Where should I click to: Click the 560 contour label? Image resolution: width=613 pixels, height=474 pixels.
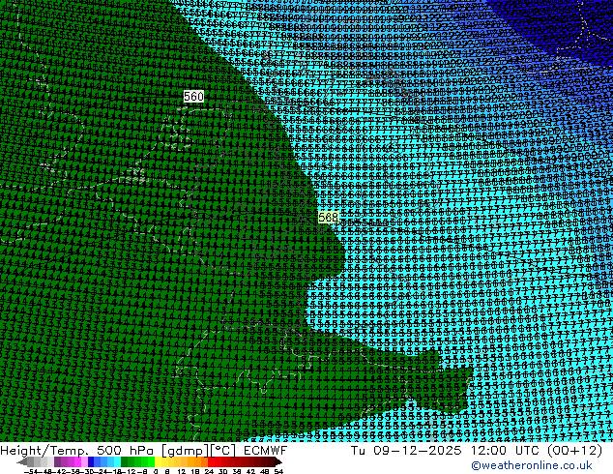(x=193, y=97)
